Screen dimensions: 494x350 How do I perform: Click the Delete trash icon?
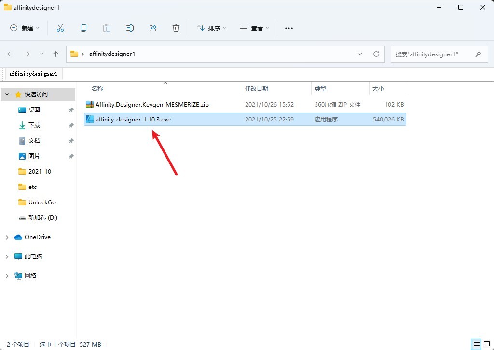click(176, 28)
